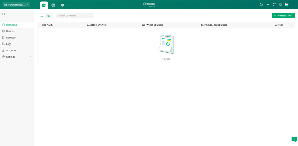This screenshot has width=298, height=146.
Task: Open the Purdi organization dropdown
Action: [16, 5]
